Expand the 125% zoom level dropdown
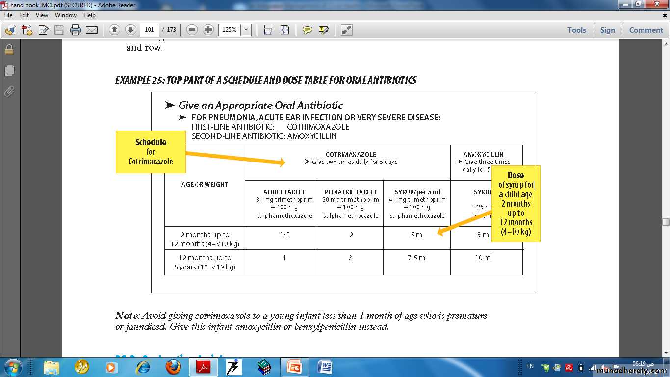 [246, 30]
